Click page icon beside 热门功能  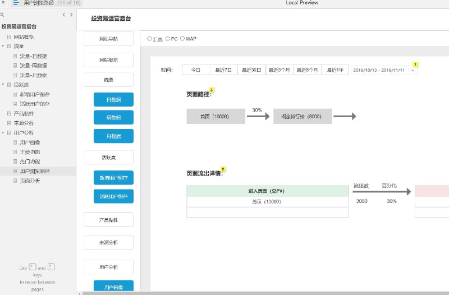coord(15,162)
